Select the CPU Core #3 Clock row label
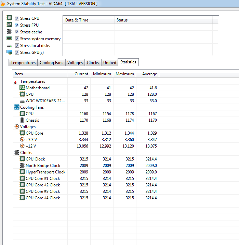The width and height of the screenshot is (239, 245). coord(43,192)
